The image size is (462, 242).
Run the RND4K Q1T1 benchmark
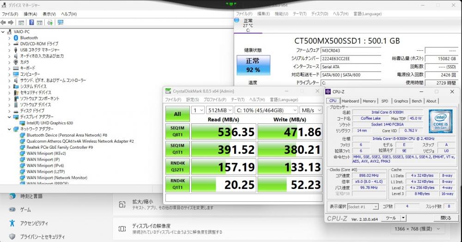(x=177, y=184)
